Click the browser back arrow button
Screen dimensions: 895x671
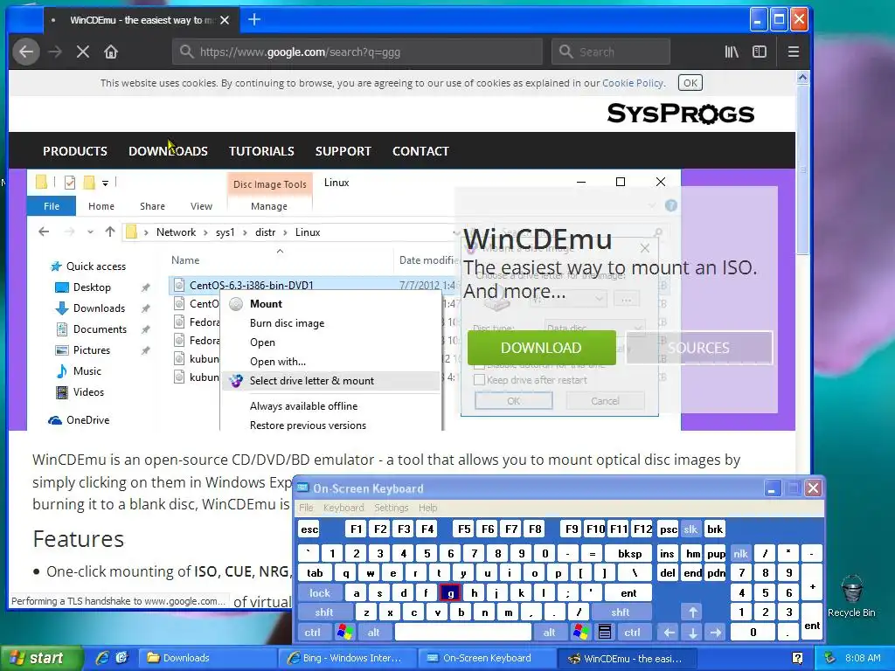26,52
